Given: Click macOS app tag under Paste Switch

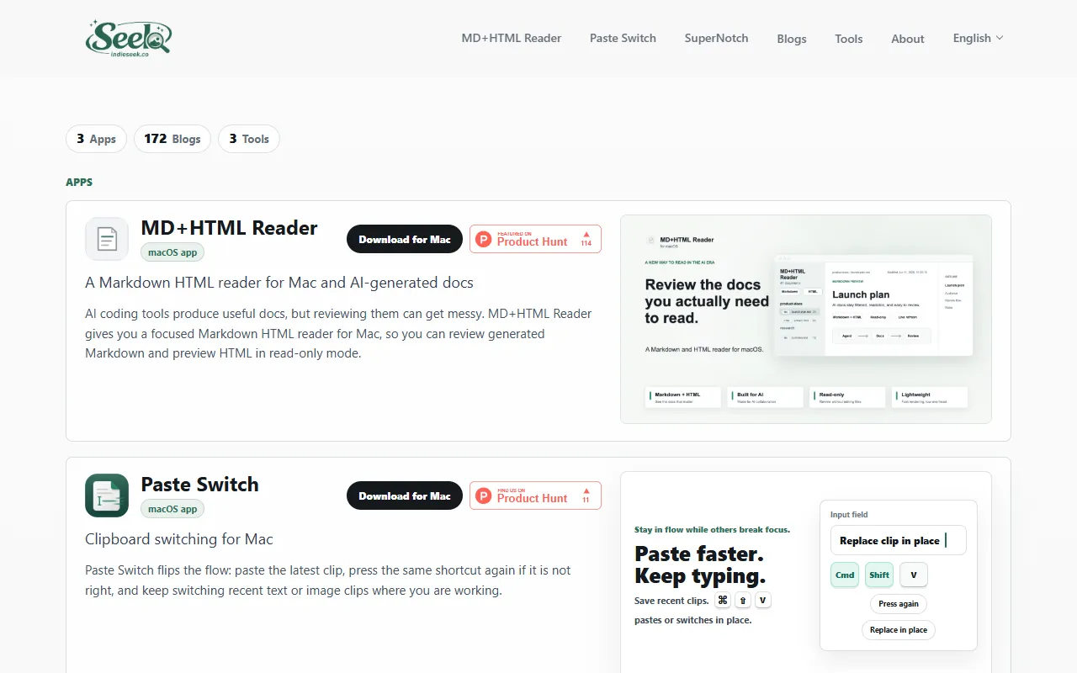Looking at the screenshot, I should point(172,509).
